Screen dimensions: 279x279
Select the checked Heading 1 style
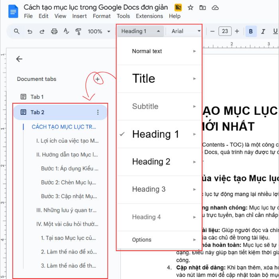159,134
